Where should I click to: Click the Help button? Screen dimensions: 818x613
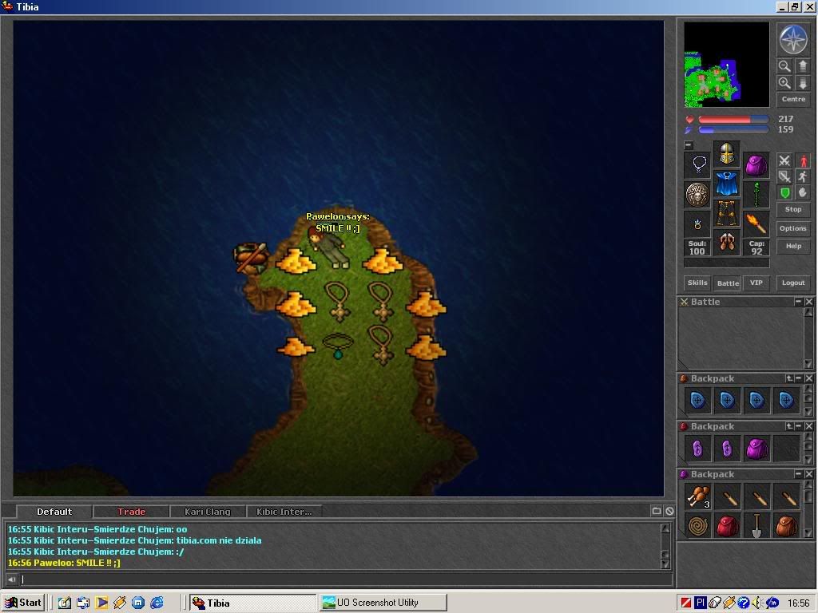pyautogui.click(x=793, y=246)
